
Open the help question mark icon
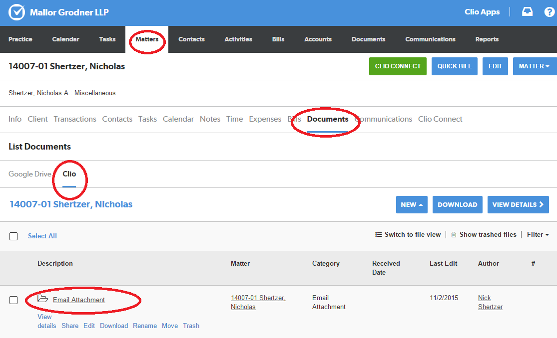(x=549, y=11)
